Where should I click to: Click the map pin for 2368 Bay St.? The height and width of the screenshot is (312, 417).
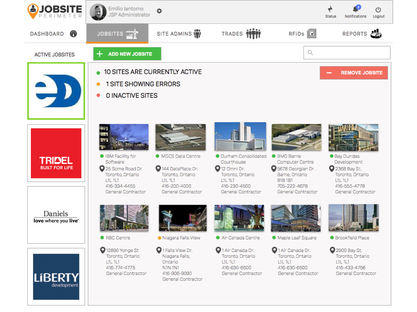331,169
